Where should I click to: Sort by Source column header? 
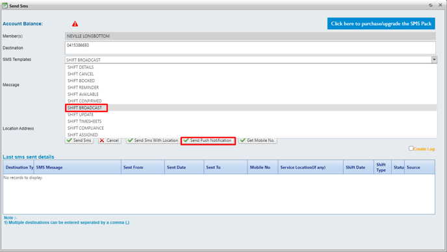tap(420, 167)
